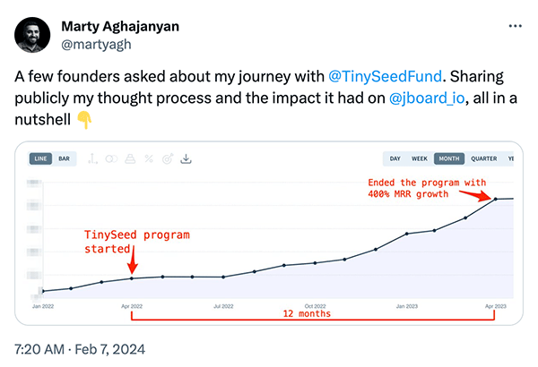Open the @jboard_io mention link
Image resolution: width=538 pixels, height=367 pixels.
coord(427,98)
